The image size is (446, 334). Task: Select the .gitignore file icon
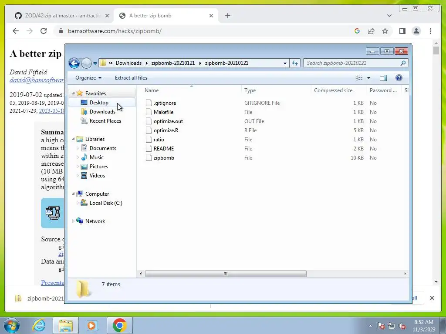[149, 103]
